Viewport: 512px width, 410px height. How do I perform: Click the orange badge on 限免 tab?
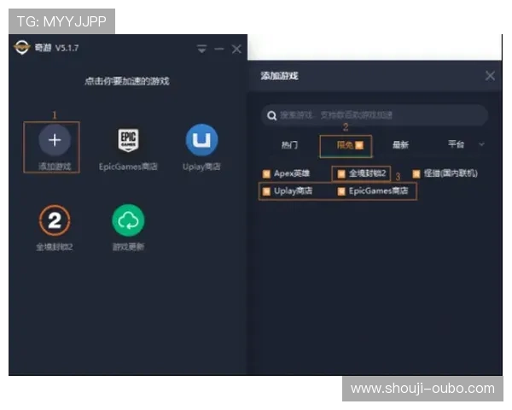pos(359,145)
